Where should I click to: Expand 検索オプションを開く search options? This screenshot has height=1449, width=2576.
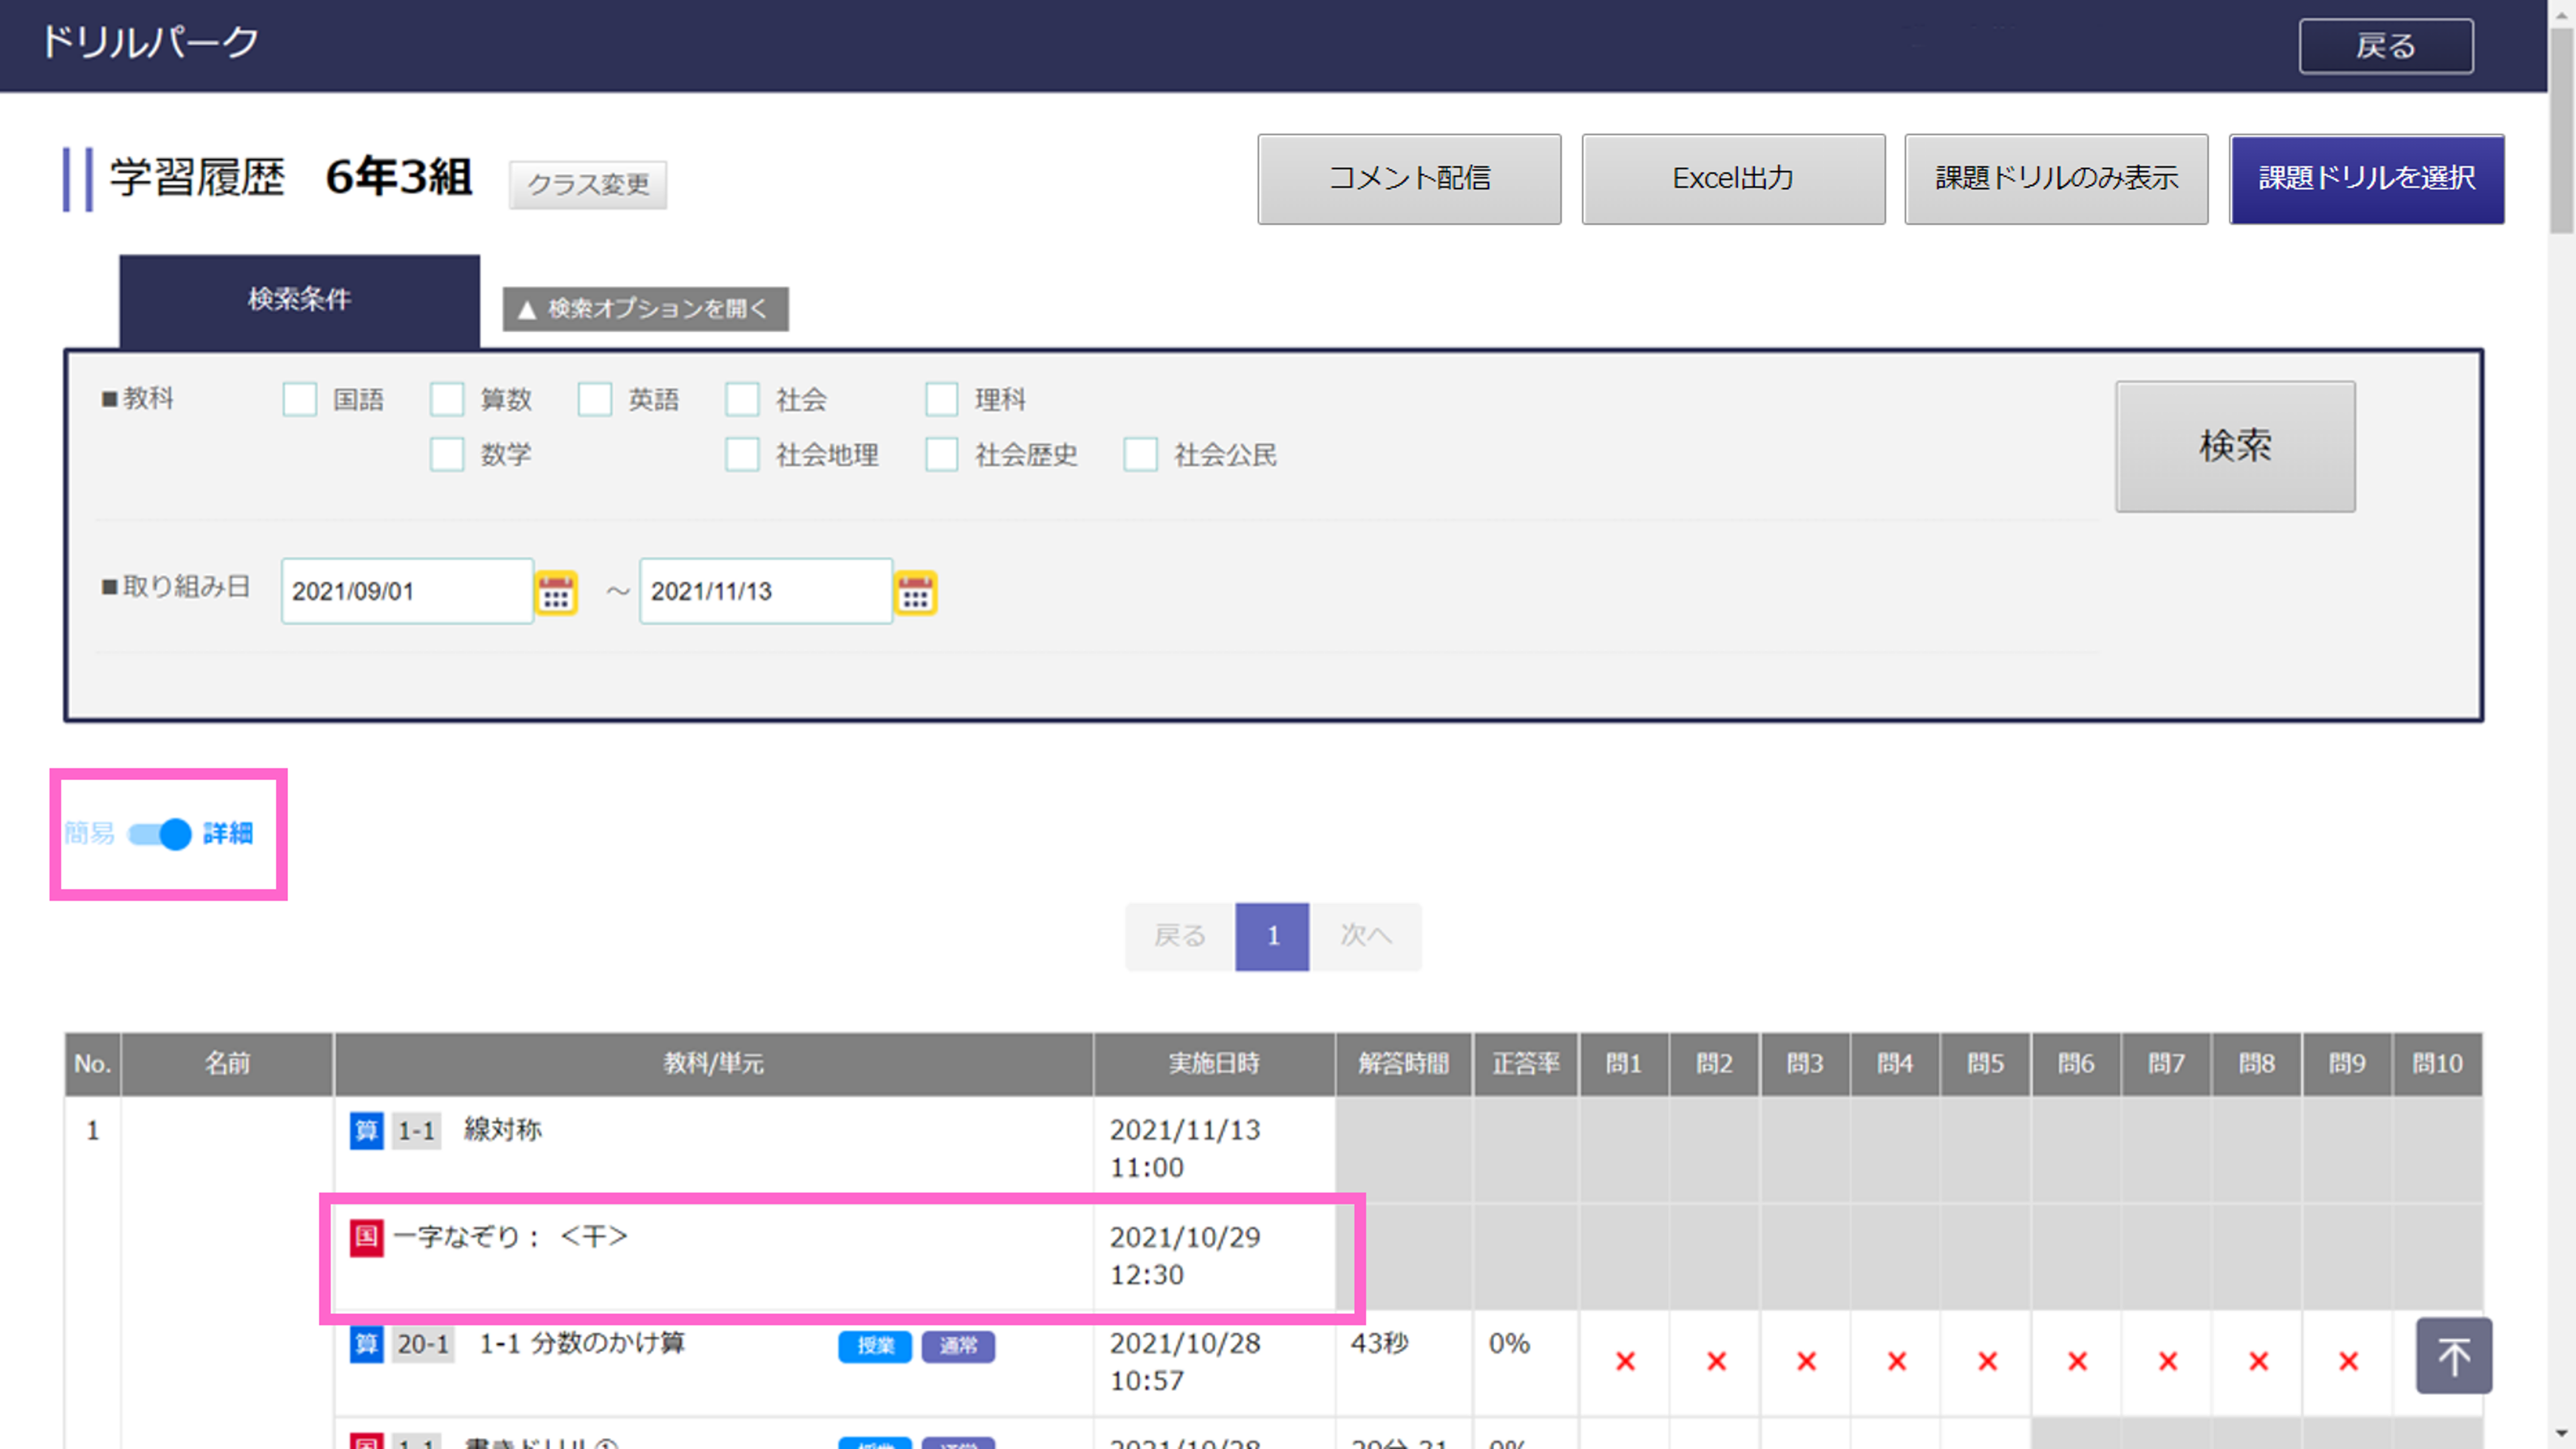point(645,309)
